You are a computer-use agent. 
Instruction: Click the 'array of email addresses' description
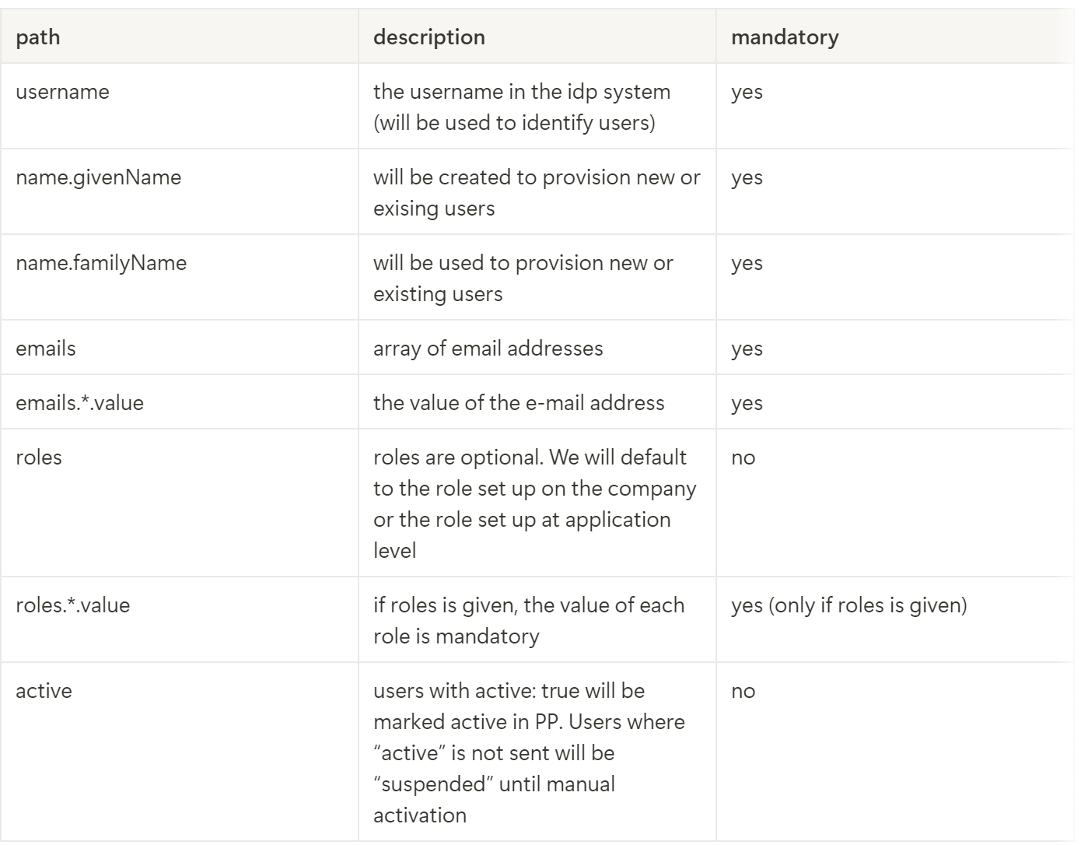(x=488, y=349)
